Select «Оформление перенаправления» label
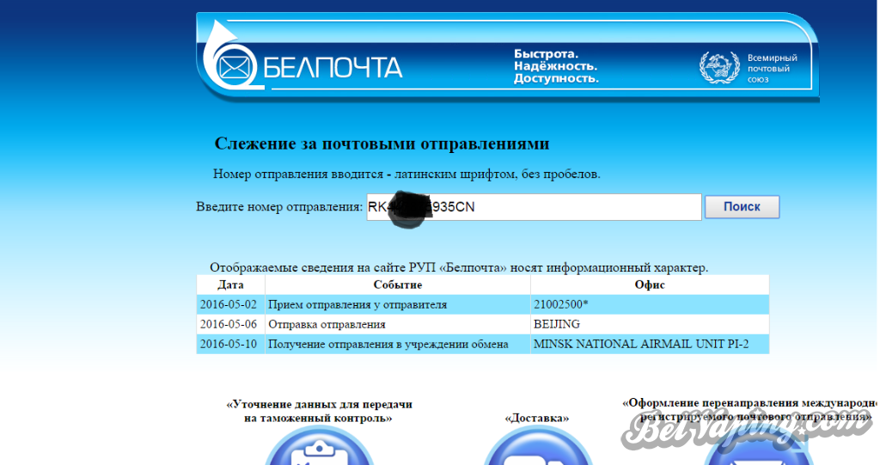This screenshot has width=880, height=465. 749,410
